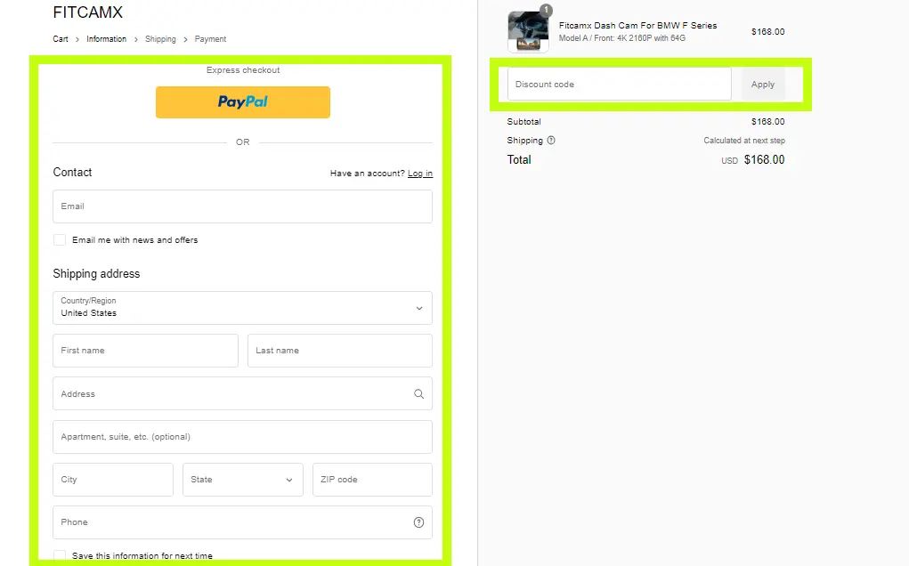Select the Information breadcrumb step
Screen dimensions: 909x566
click(106, 39)
